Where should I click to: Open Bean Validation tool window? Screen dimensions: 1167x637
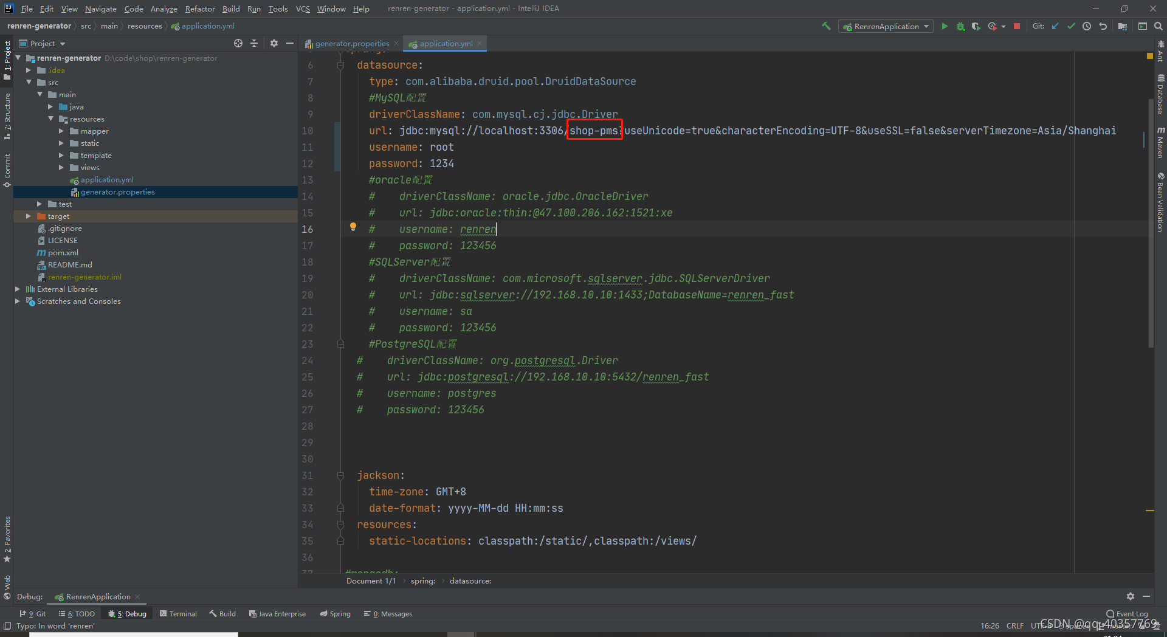[x=1160, y=202]
